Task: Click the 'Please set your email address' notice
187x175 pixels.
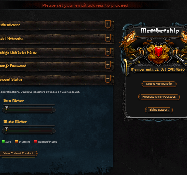Action: pos(86,5)
